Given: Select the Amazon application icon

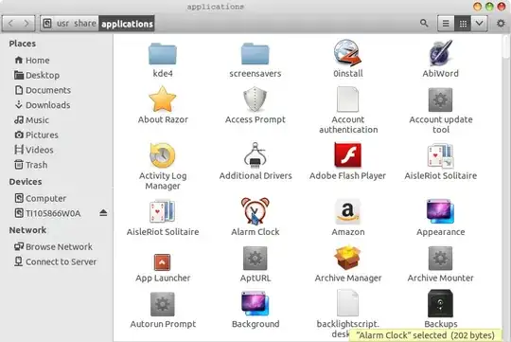Looking at the screenshot, I should click(x=347, y=211).
